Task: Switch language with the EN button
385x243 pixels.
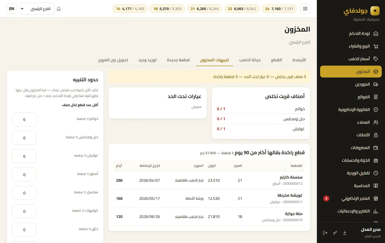Action: click(12, 9)
